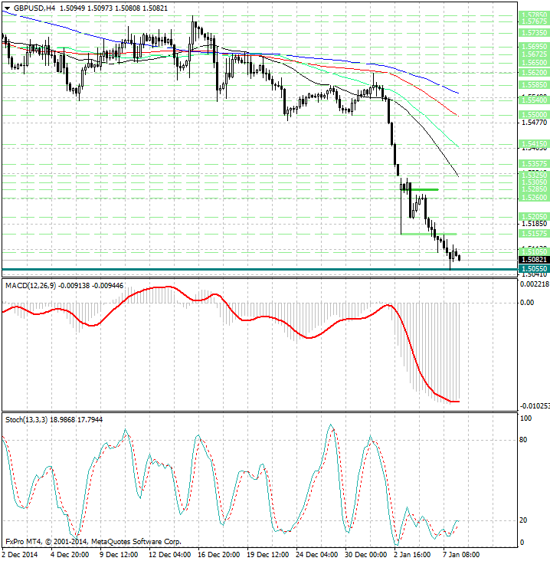Click the 1.62000 price level label
This screenshot has width=550, height=561.
[534, 71]
